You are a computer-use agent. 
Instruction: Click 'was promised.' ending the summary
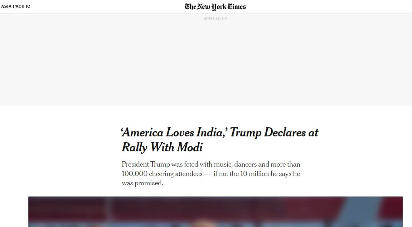coord(143,183)
